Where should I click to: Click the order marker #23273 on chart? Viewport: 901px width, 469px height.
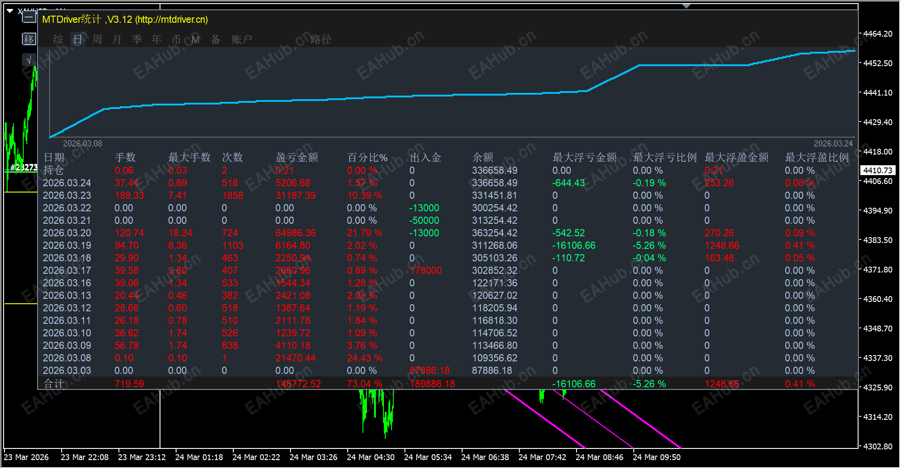(x=24, y=167)
